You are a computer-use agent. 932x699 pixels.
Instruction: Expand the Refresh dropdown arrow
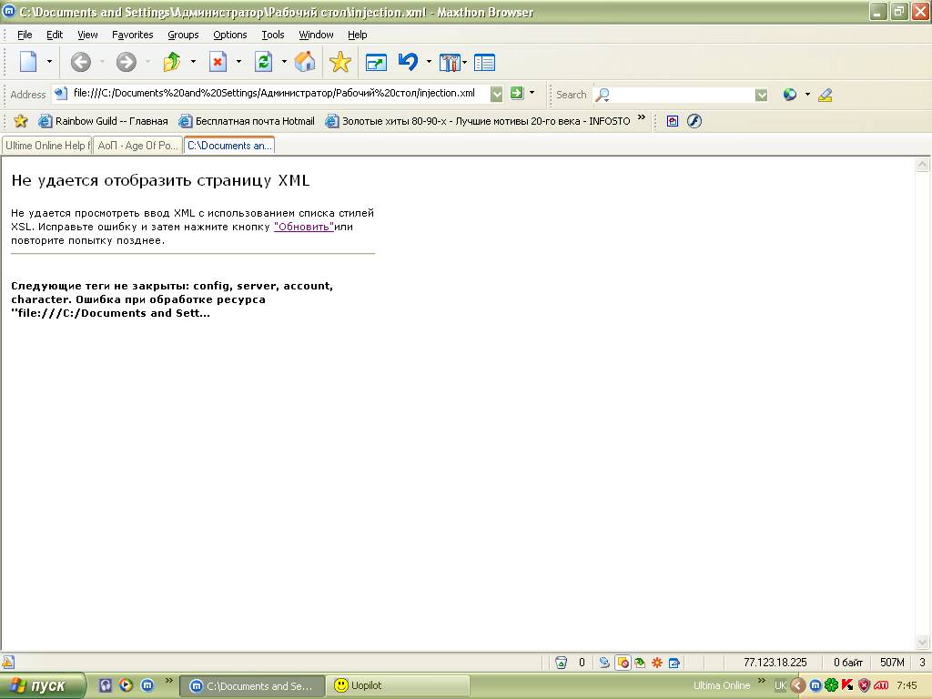284,62
